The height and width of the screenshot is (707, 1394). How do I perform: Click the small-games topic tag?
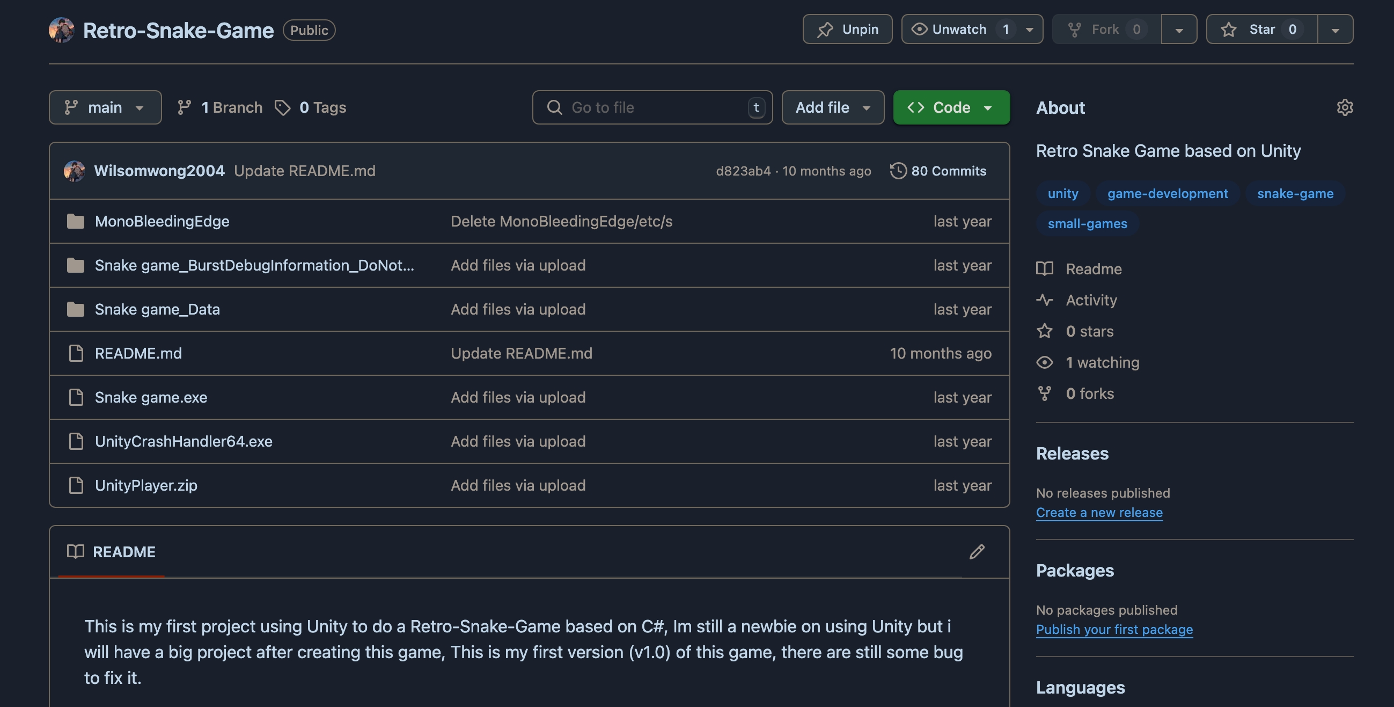coord(1087,223)
